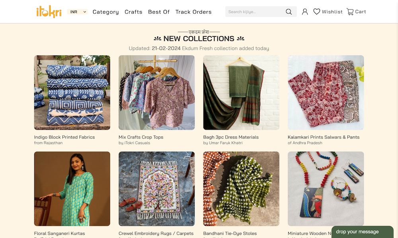This screenshot has height=238, width=398.
Task: Open Indigo Block Printed Fabrics thumbnail
Action: pos(72,92)
